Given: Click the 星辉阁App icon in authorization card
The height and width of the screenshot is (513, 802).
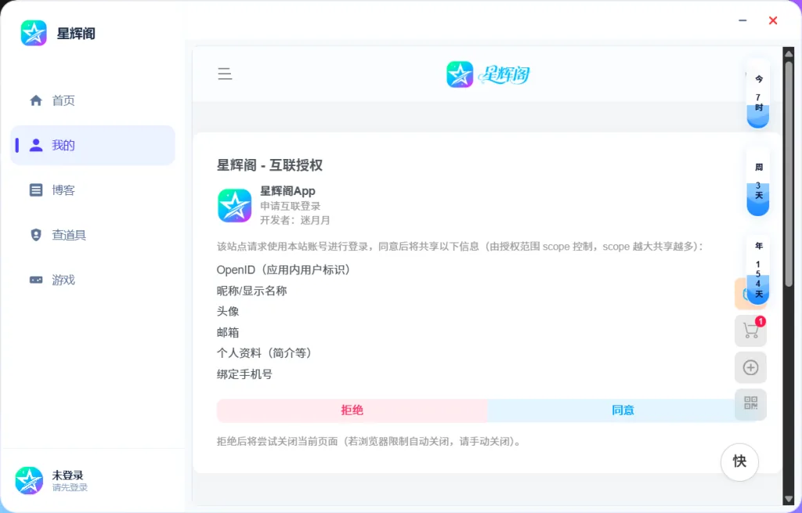Looking at the screenshot, I should (235, 206).
